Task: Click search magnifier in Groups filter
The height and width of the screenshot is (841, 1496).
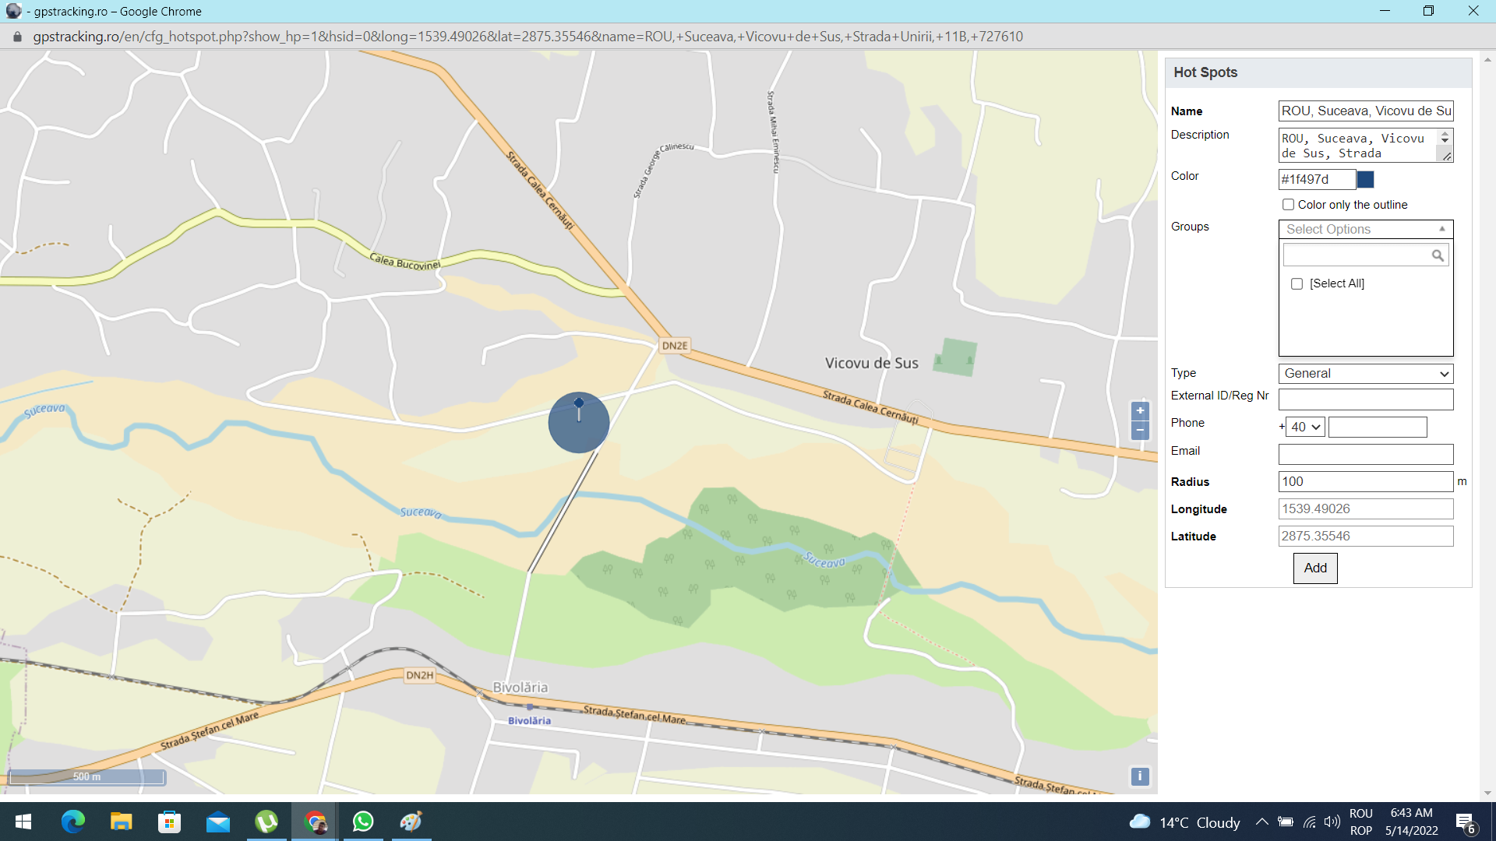Action: click(x=1438, y=255)
